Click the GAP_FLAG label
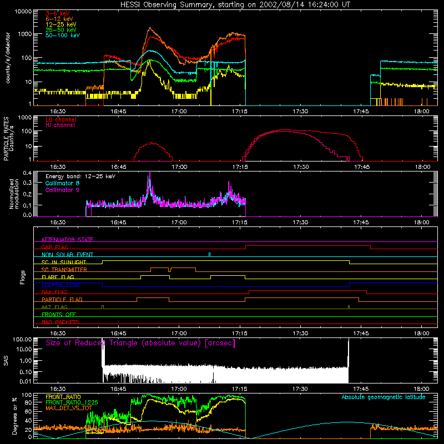The height and width of the screenshot is (444, 444). (54, 247)
